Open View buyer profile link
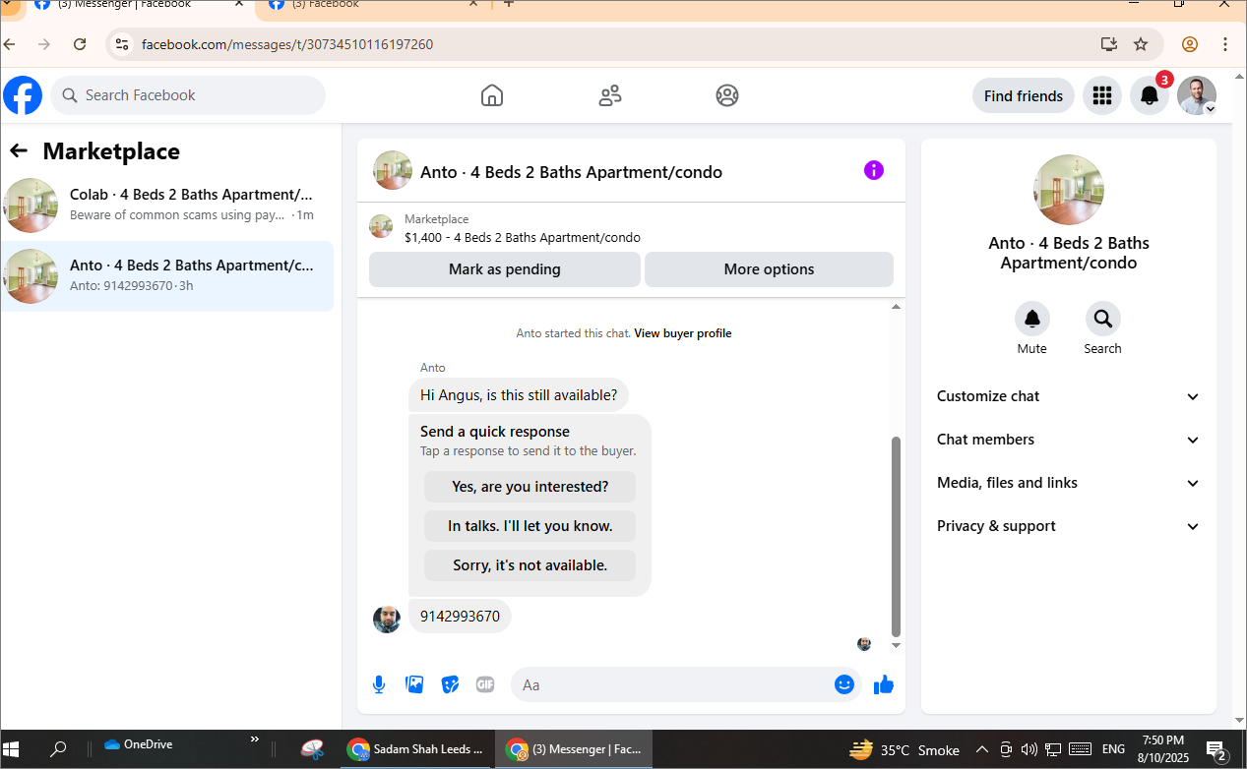1247x769 pixels. tap(683, 333)
